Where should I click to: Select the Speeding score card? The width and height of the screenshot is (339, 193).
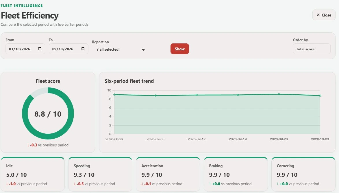100,174
